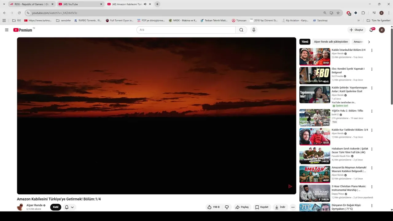
Task: Open the İSG bookmarks folder
Action: [17, 21]
